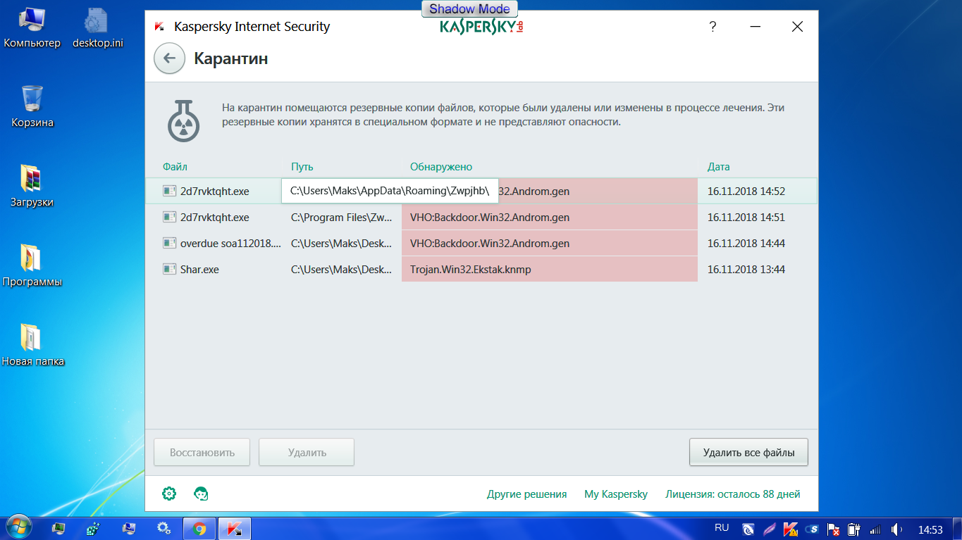Launch the gears icon pinned to the taskbar
962x540 pixels.
[164, 529]
